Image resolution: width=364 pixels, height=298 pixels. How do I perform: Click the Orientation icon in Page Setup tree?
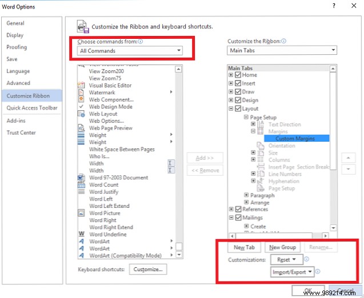pyautogui.click(x=261, y=146)
